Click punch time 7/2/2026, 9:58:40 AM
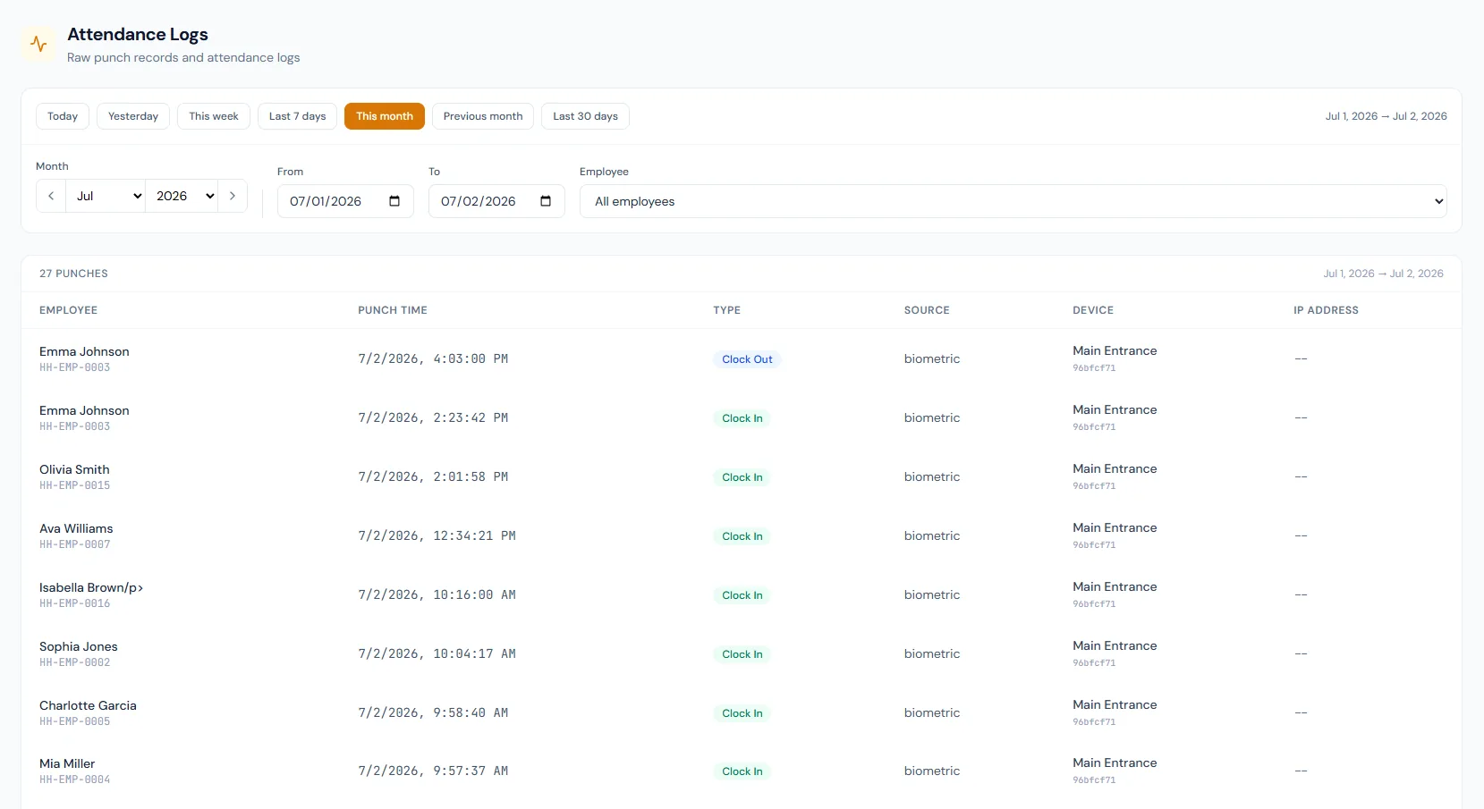 coord(433,712)
